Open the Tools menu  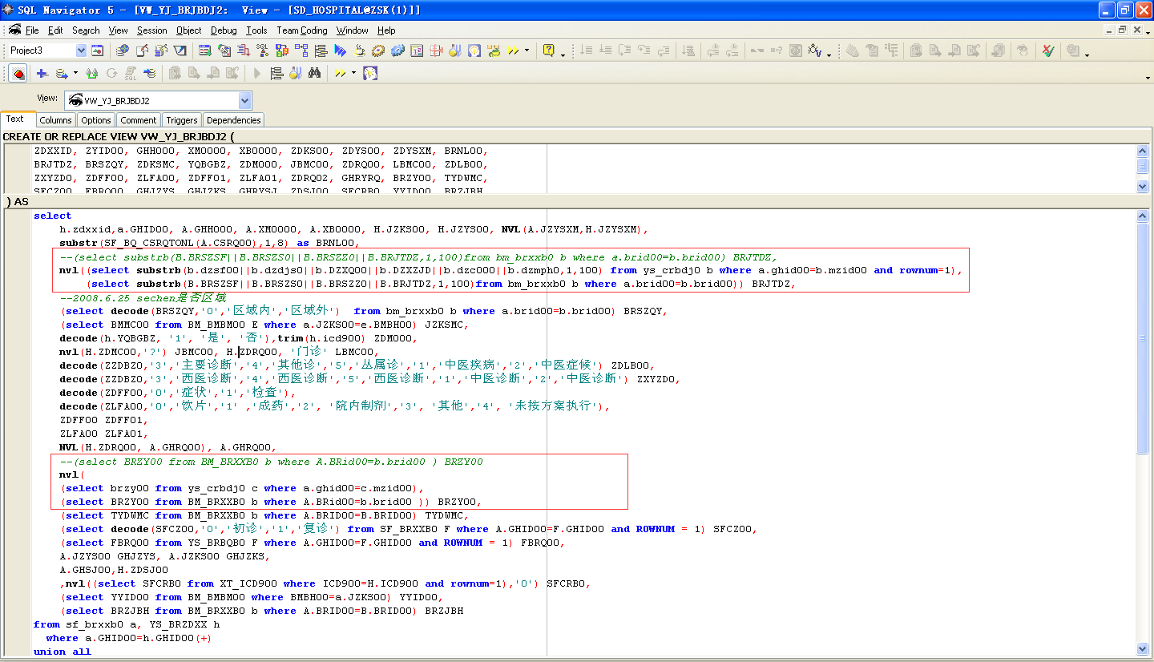pyautogui.click(x=256, y=30)
